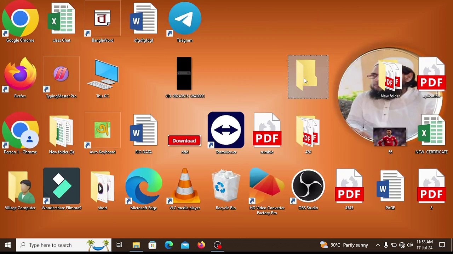Open Task View from the taskbar
This screenshot has height=254, width=453.
click(x=119, y=245)
